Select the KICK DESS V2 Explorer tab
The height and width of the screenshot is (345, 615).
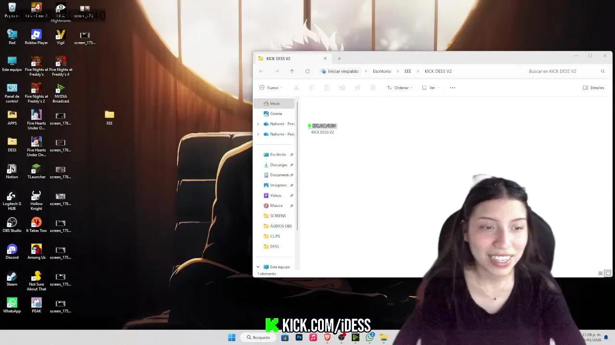click(x=293, y=58)
